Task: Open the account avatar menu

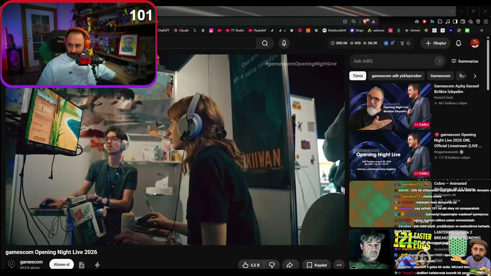Action: pyautogui.click(x=475, y=43)
